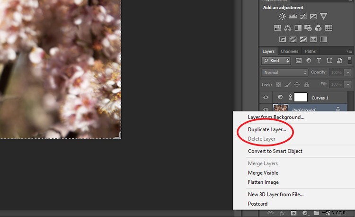
Task: Lock layer position
Action: [x=297, y=85]
